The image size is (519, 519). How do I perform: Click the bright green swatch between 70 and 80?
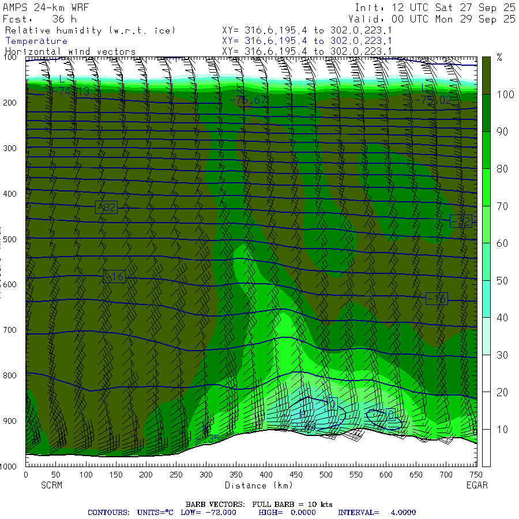pyautogui.click(x=486, y=187)
